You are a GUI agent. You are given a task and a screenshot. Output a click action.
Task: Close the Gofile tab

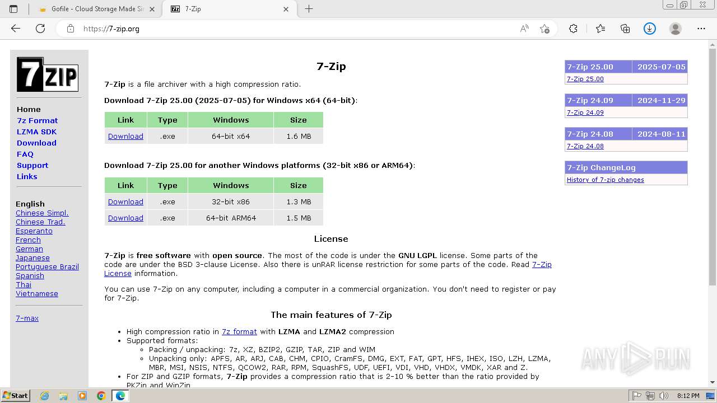[153, 9]
